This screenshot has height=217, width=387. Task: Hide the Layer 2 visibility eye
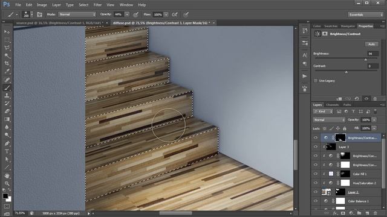click(316, 192)
